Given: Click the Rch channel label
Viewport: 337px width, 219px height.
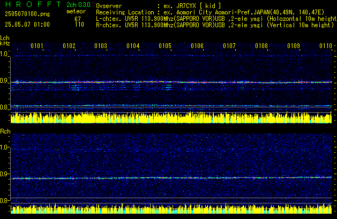Looking at the screenshot, I should (5, 131).
